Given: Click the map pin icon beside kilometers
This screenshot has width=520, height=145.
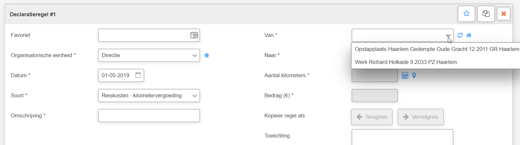Looking at the screenshot, I should pyautogui.click(x=414, y=76).
